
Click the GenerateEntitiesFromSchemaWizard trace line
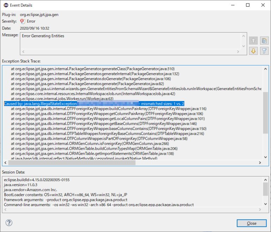pyautogui.click(x=136, y=89)
